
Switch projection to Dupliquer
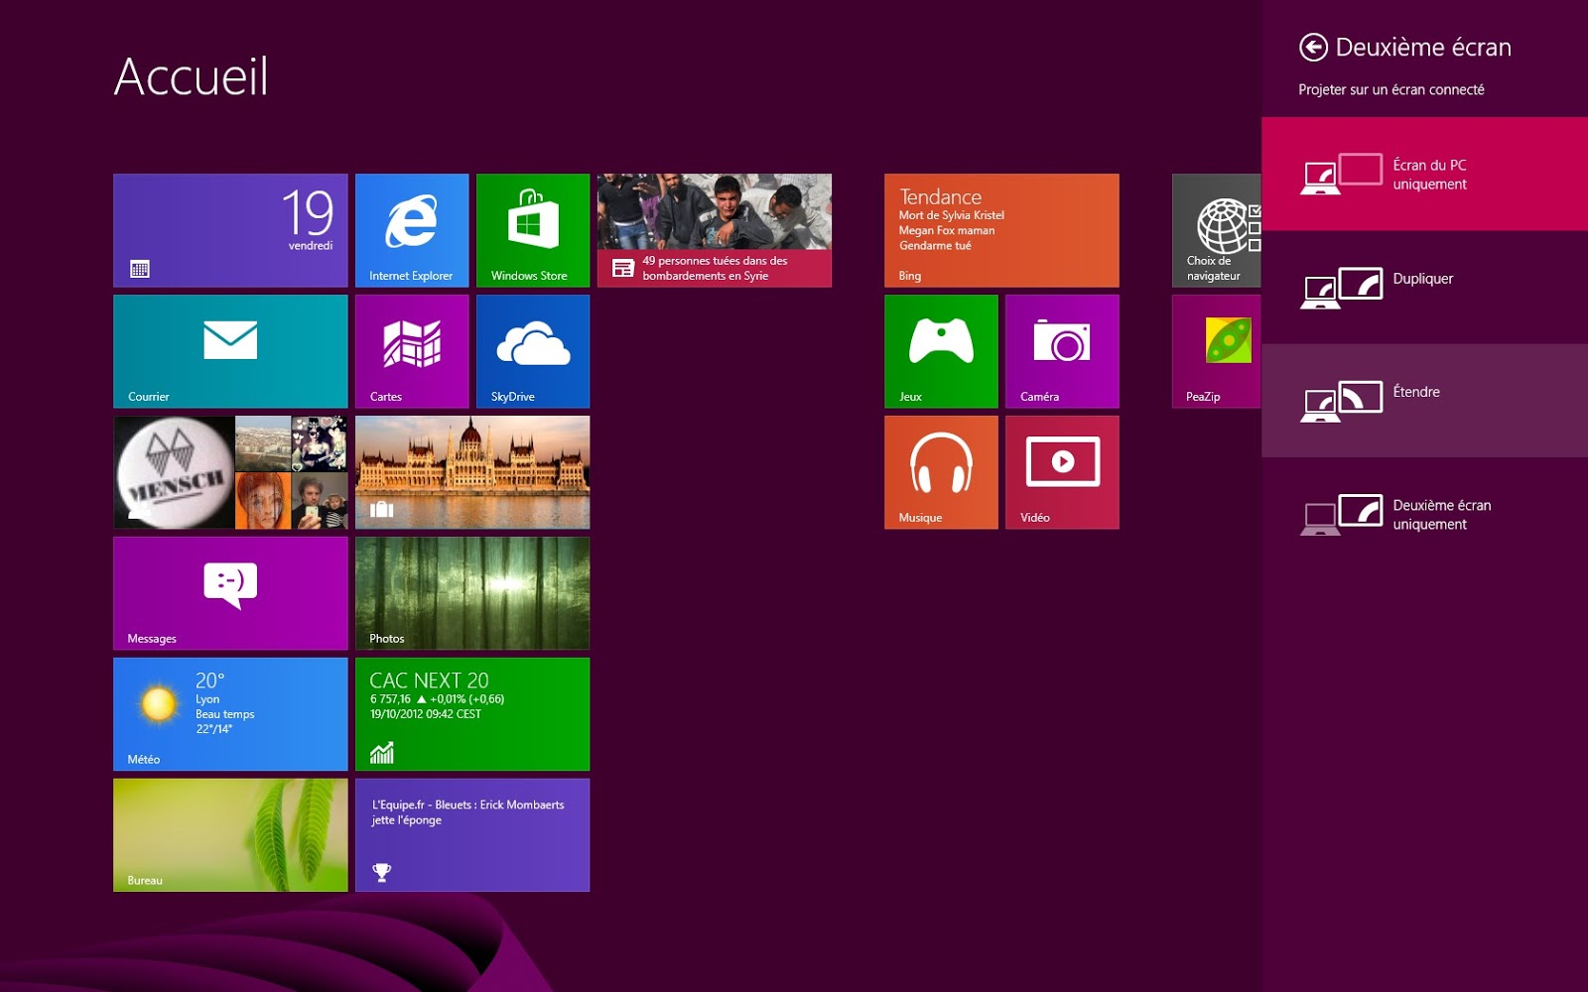pyautogui.click(x=1424, y=288)
